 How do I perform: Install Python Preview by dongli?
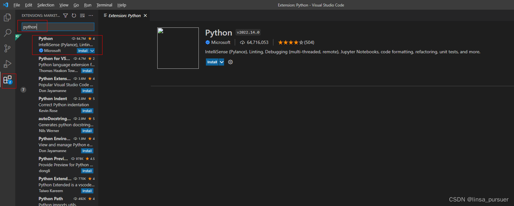point(87,171)
